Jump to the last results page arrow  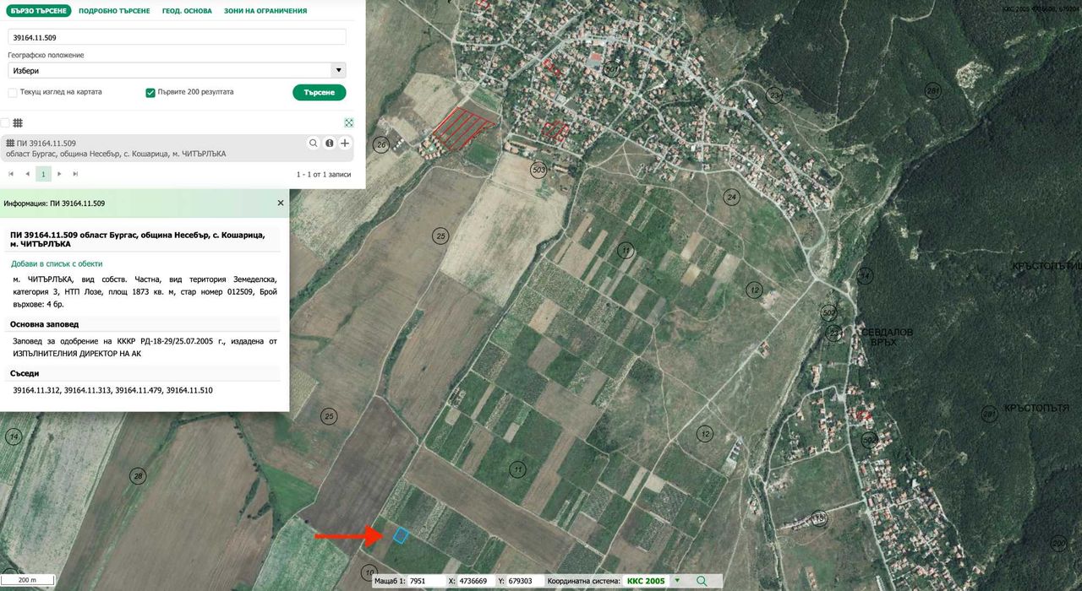[75, 174]
